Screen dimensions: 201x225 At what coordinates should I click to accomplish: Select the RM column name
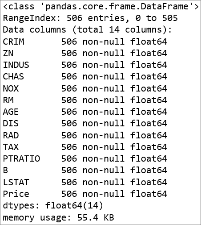[x=8, y=100]
